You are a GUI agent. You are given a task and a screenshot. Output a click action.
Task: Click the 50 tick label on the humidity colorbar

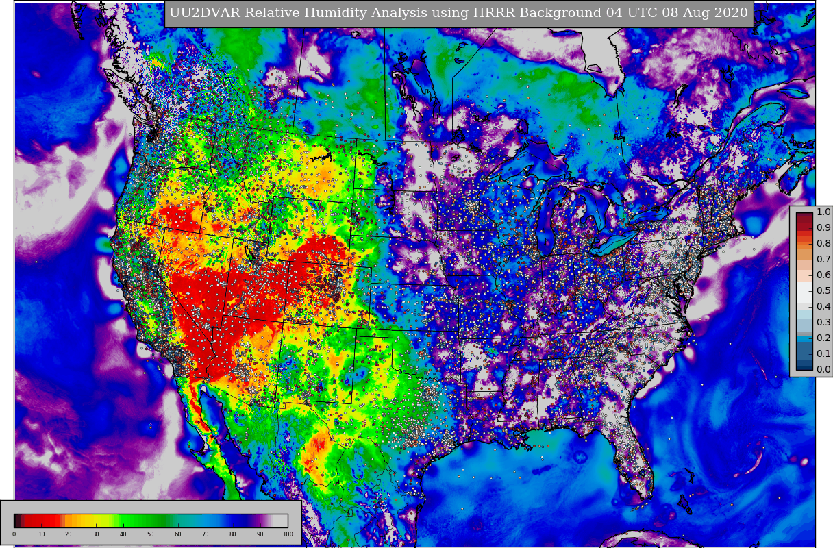151,534
